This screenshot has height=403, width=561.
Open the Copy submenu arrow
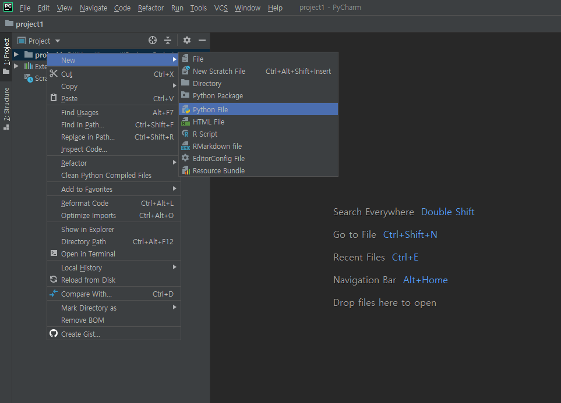[x=174, y=85]
